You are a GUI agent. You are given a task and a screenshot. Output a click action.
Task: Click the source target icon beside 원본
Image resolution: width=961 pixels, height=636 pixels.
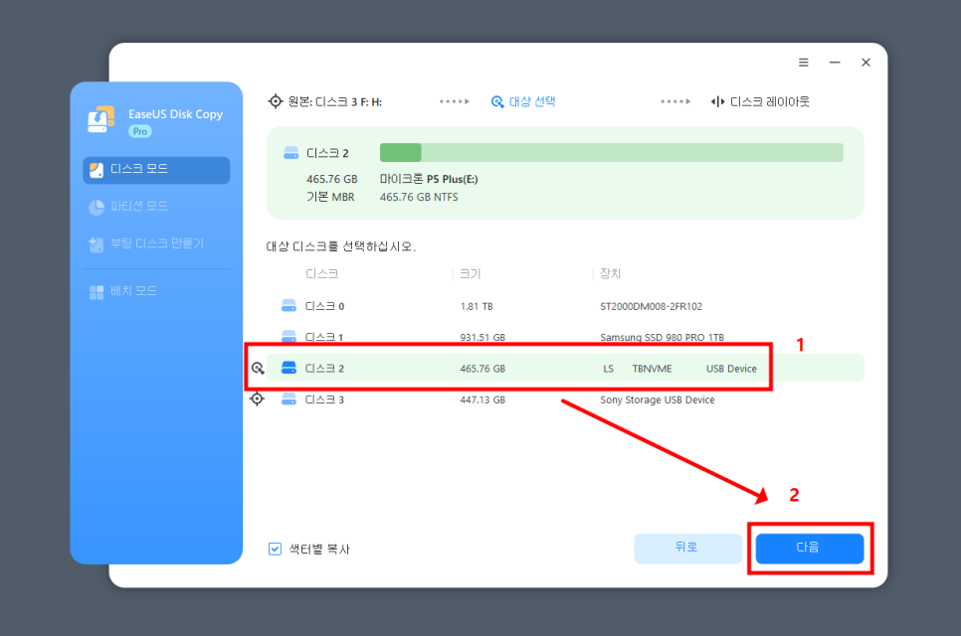pos(276,101)
